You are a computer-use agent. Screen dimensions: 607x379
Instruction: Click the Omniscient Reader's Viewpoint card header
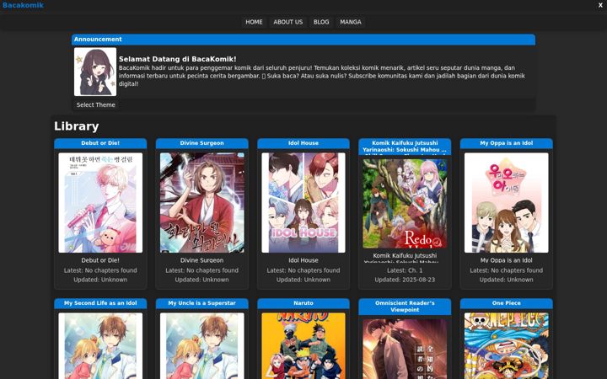pos(405,307)
